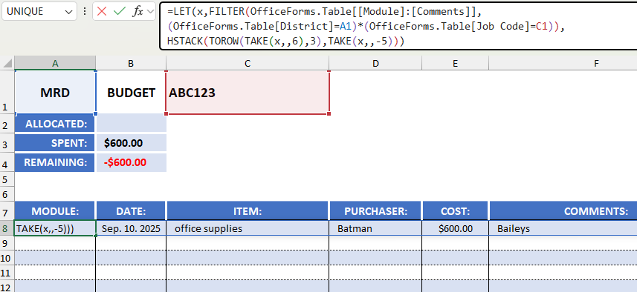Select the red -$600.00 REMAINING cell
The height and width of the screenshot is (292, 637).
(132, 162)
